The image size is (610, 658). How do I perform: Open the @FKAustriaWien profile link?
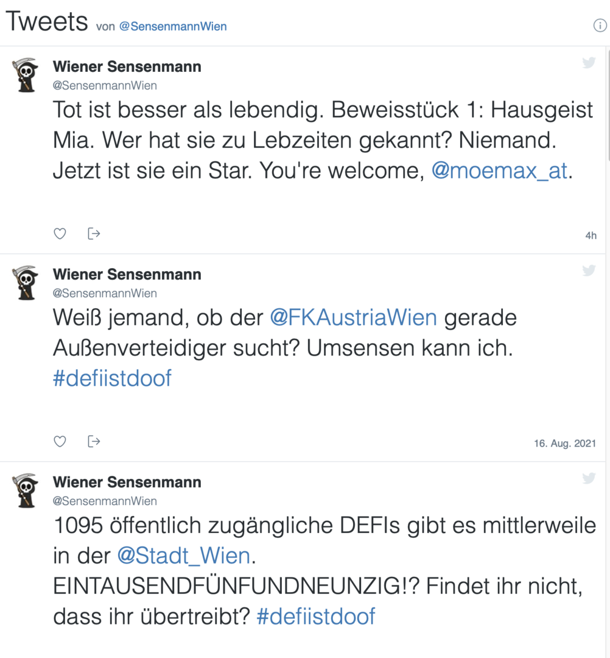click(354, 317)
